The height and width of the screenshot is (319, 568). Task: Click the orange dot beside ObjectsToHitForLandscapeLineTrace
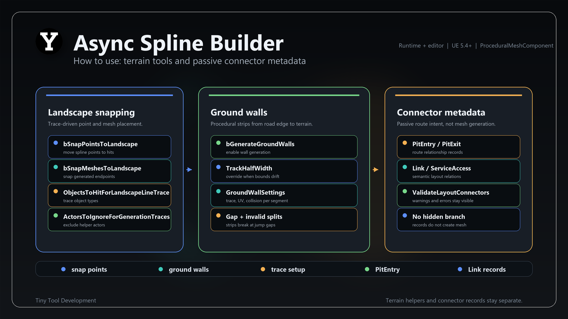coord(56,191)
